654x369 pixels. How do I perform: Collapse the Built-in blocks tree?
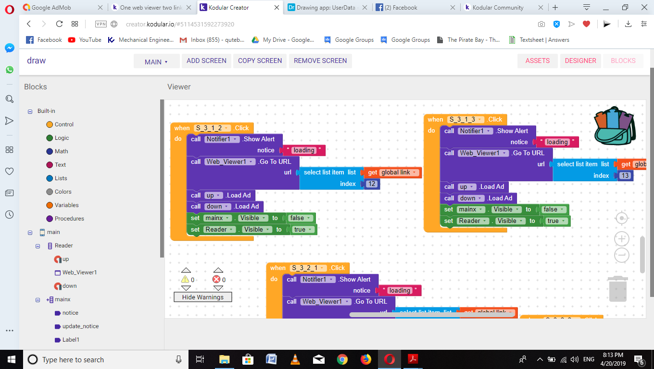pos(29,111)
